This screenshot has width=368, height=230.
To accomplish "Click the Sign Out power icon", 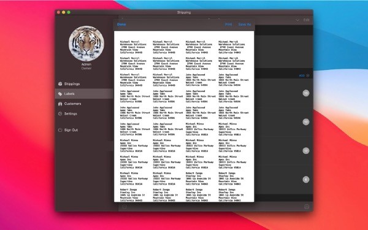I will tap(60, 130).
